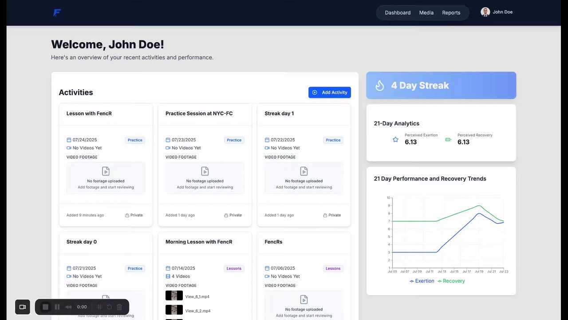568x320 pixels.
Task: Open the John Doe user menu
Action: [497, 12]
